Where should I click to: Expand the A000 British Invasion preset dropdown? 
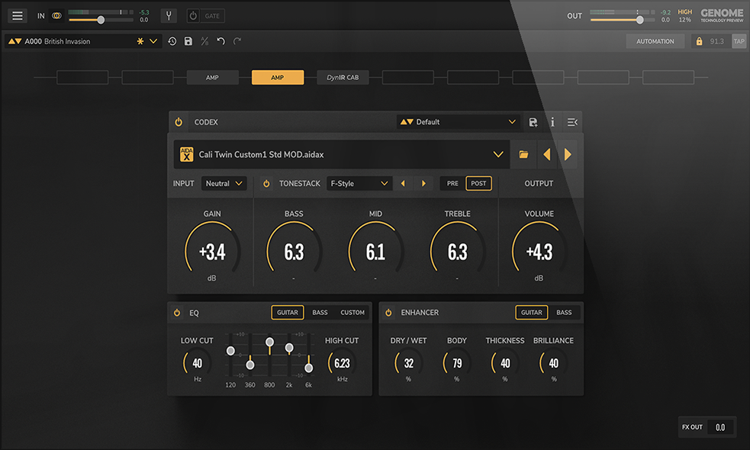tap(153, 42)
